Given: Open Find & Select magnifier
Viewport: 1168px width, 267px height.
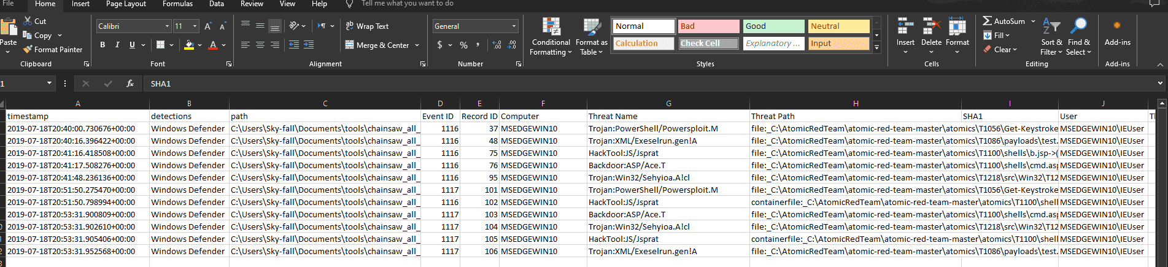Looking at the screenshot, I should click(x=1078, y=37).
